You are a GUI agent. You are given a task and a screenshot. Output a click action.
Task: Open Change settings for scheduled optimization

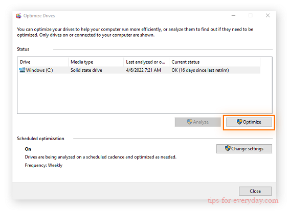coord(244,149)
